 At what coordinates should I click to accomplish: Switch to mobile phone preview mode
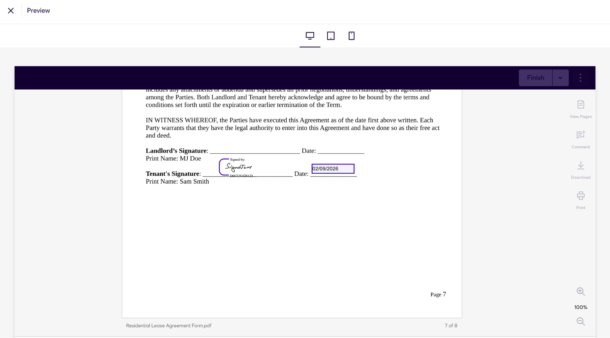coord(351,36)
